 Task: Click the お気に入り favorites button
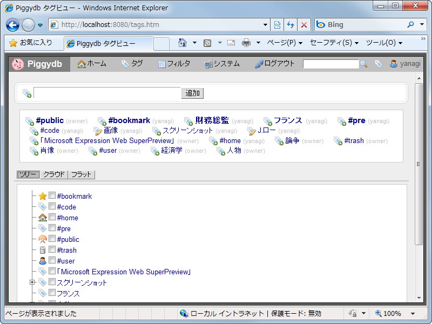pos(31,43)
